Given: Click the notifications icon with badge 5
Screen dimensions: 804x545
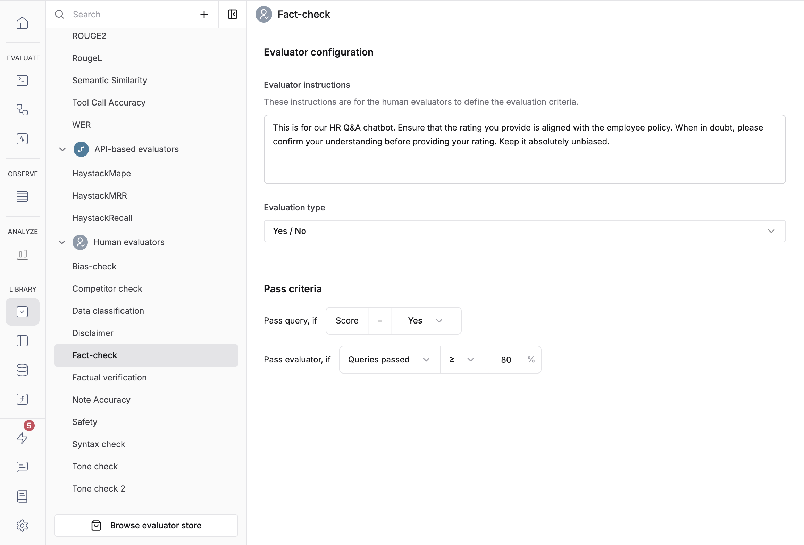Looking at the screenshot, I should 23,437.
